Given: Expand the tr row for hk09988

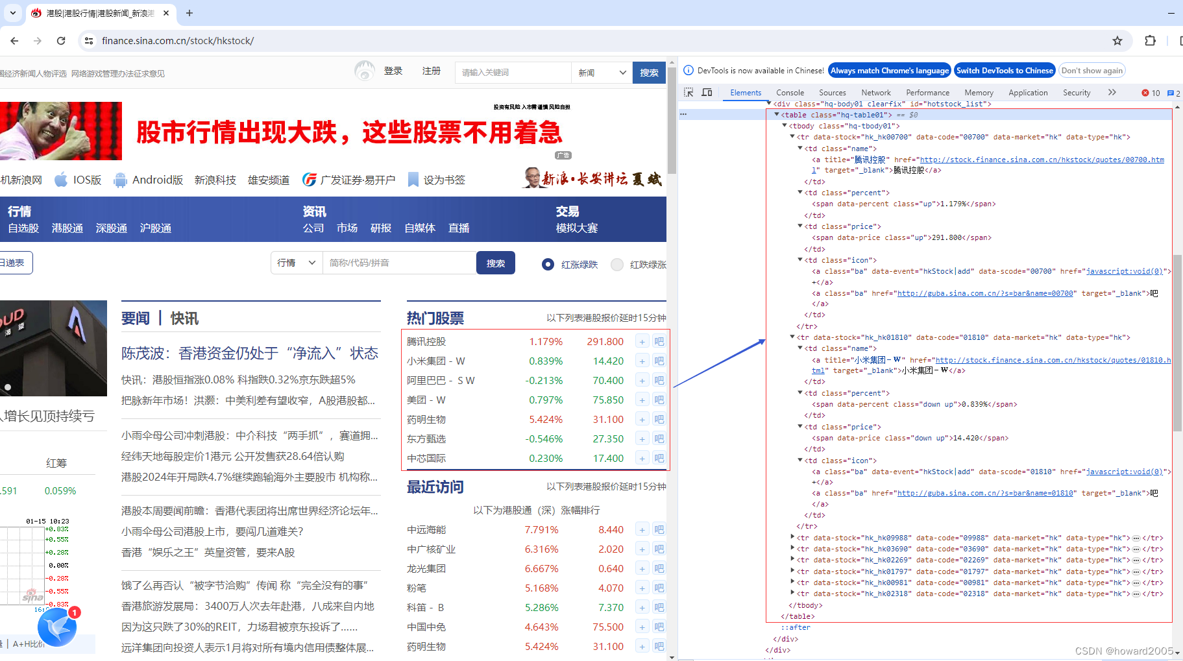Looking at the screenshot, I should point(792,538).
